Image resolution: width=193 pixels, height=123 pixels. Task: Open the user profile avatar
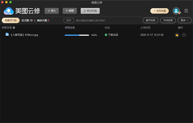click(x=176, y=11)
